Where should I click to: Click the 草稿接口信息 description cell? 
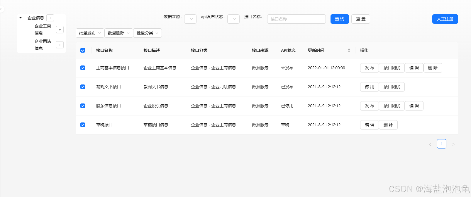tap(156, 125)
